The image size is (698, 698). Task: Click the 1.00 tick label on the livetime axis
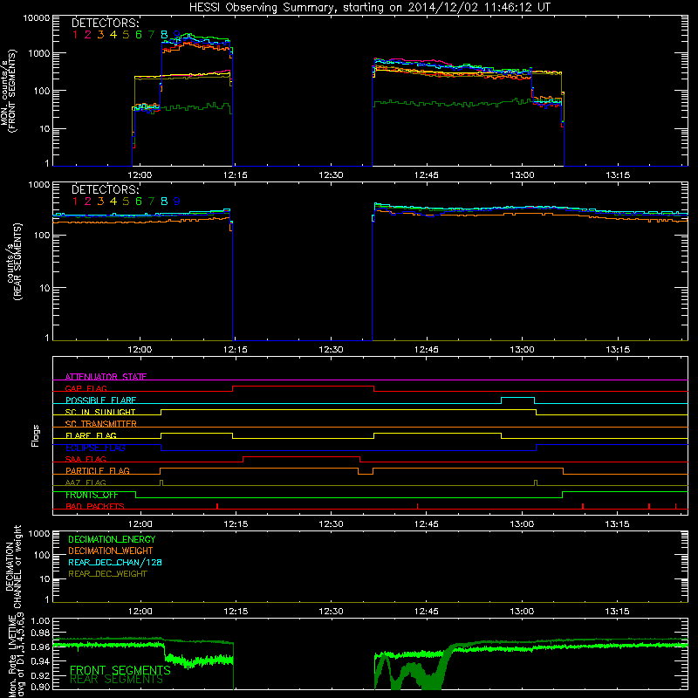coord(41,621)
